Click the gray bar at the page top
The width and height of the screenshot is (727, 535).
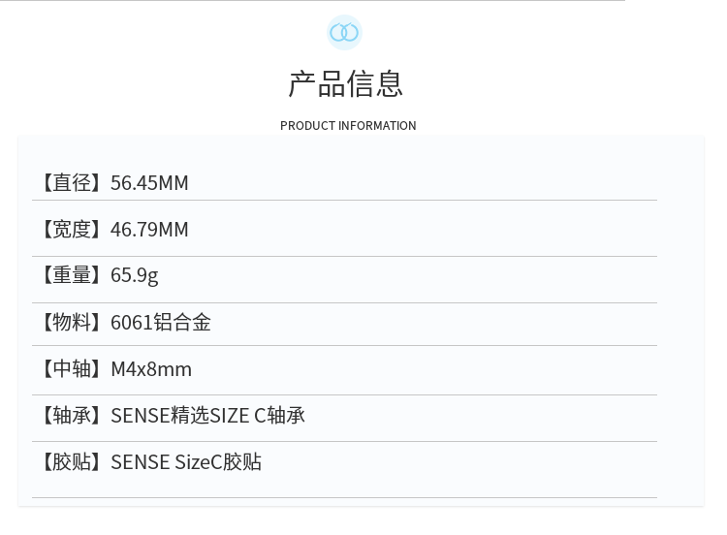tap(312, 0)
